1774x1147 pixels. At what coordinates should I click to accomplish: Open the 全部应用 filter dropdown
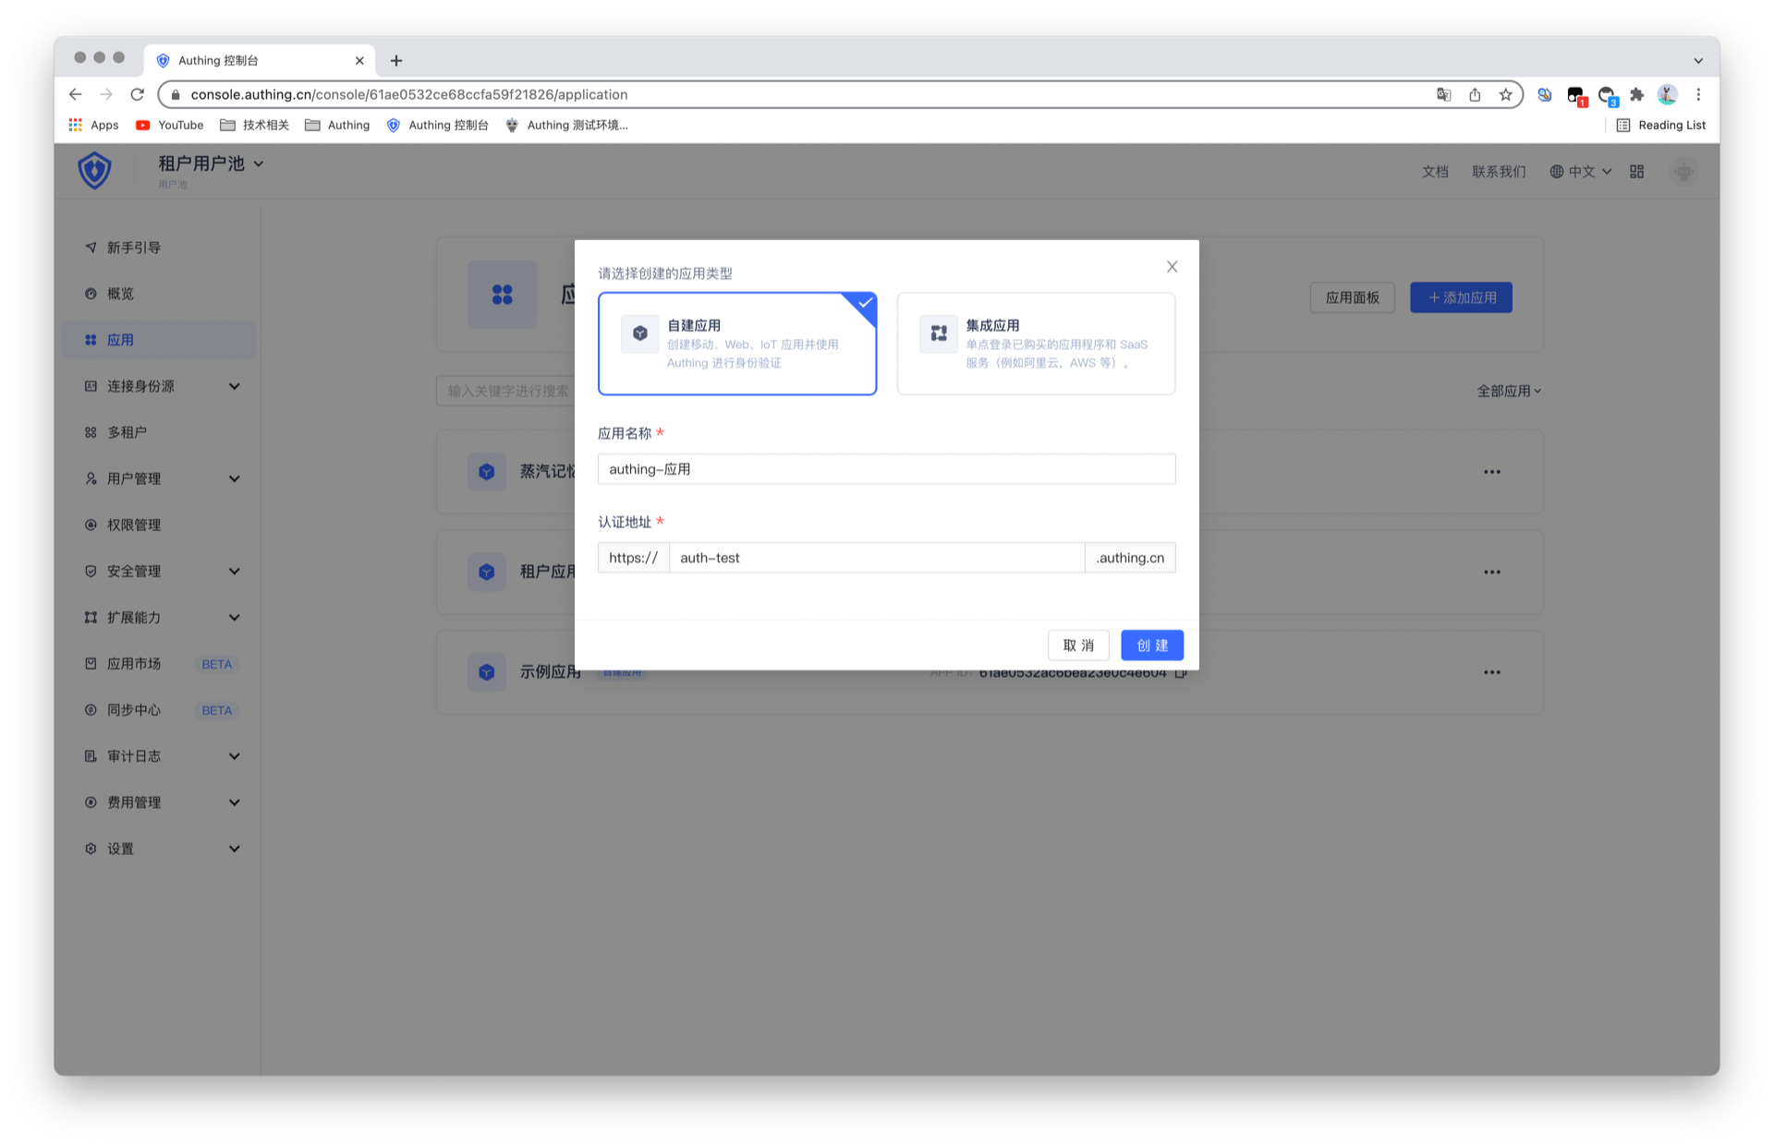click(x=1508, y=391)
